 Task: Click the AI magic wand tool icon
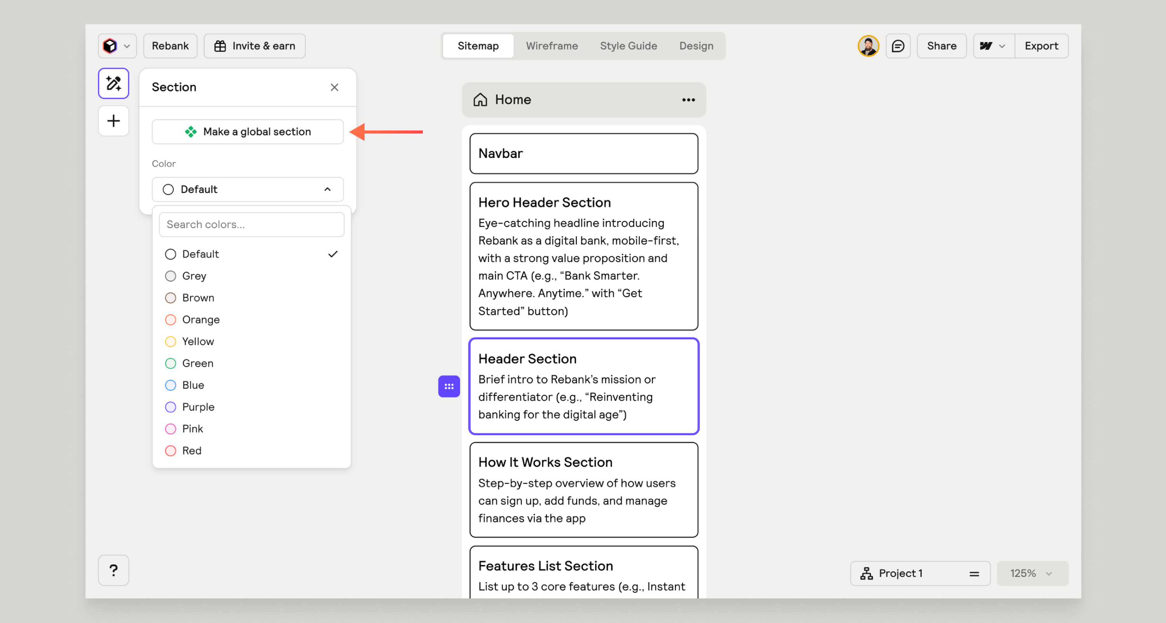click(x=113, y=84)
